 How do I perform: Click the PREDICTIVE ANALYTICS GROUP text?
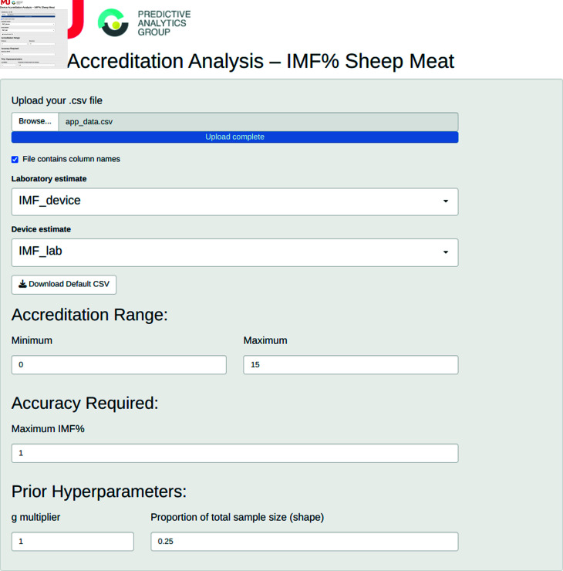point(164,23)
